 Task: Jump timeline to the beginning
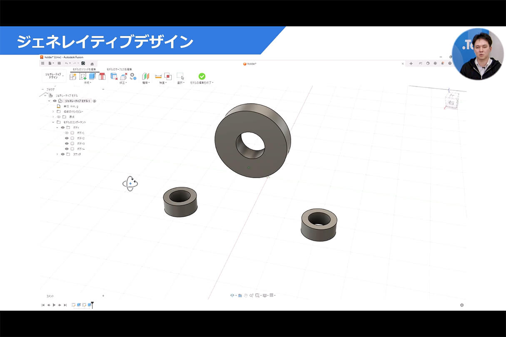[43, 305]
